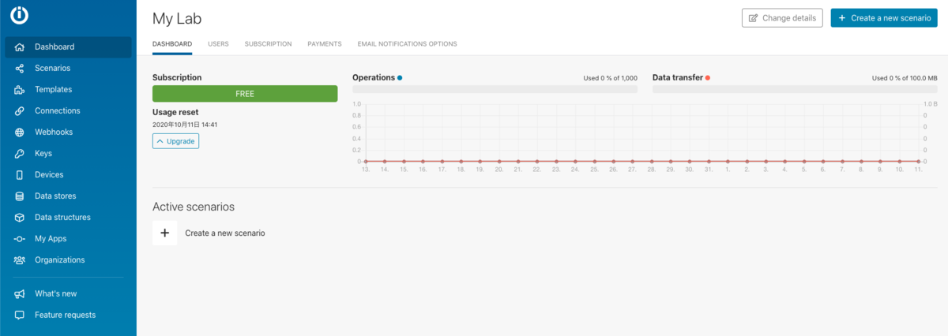948x336 pixels.
Task: Click the Scenarios share icon
Action: [20, 69]
